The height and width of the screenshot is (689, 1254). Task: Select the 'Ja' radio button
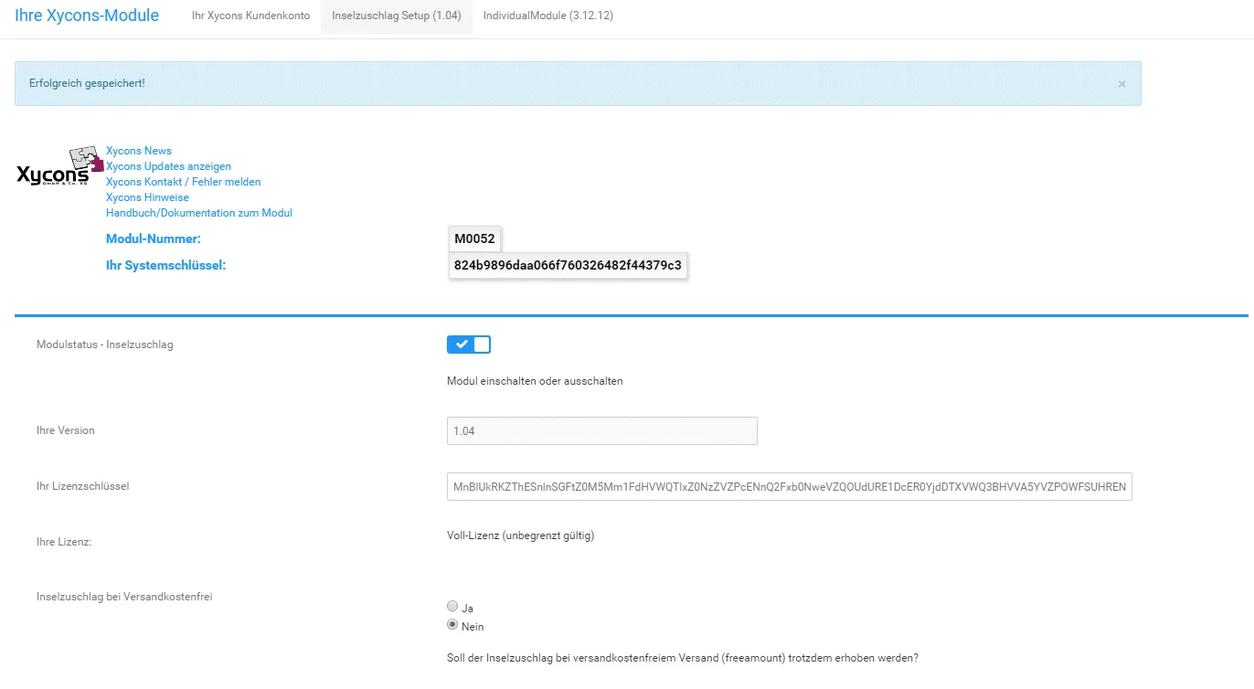(452, 607)
